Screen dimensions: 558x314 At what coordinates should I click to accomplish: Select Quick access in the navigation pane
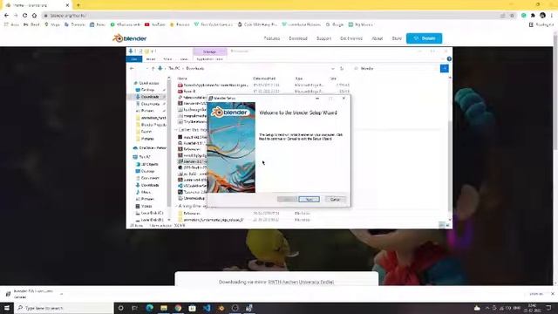[149, 83]
